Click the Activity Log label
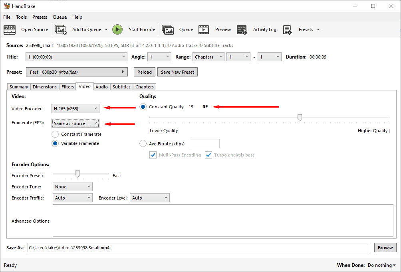 tap(265, 29)
